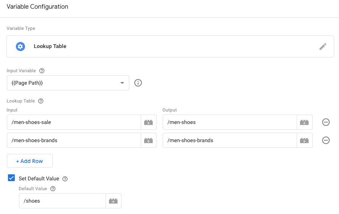Insert variable into /men-shoes-brands input field
The image size is (339, 214).
coord(149,140)
